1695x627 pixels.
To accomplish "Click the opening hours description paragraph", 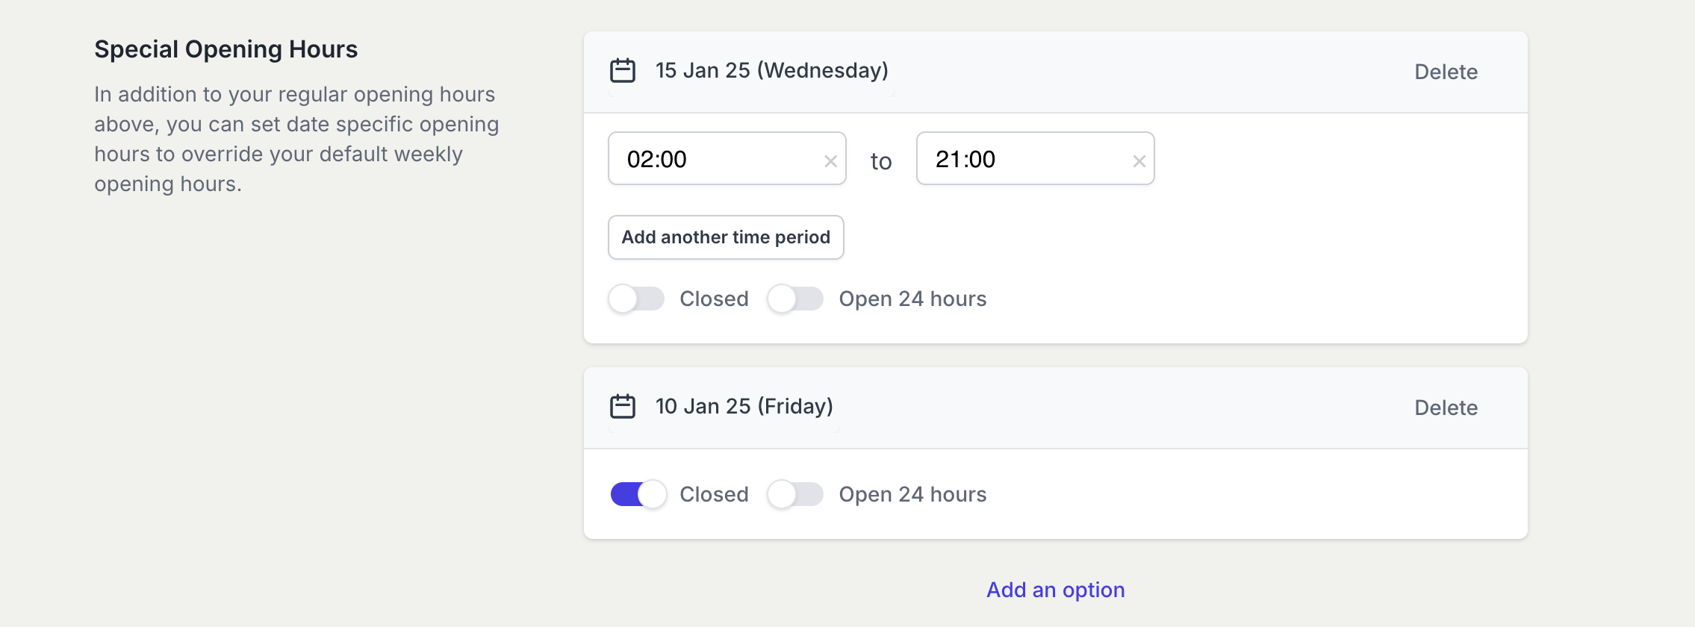I will 296,139.
